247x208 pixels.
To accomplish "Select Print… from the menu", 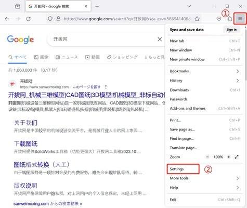I will (x=205, y=120).
